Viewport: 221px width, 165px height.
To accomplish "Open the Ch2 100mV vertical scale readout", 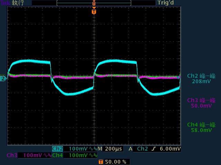I will click(79, 149).
